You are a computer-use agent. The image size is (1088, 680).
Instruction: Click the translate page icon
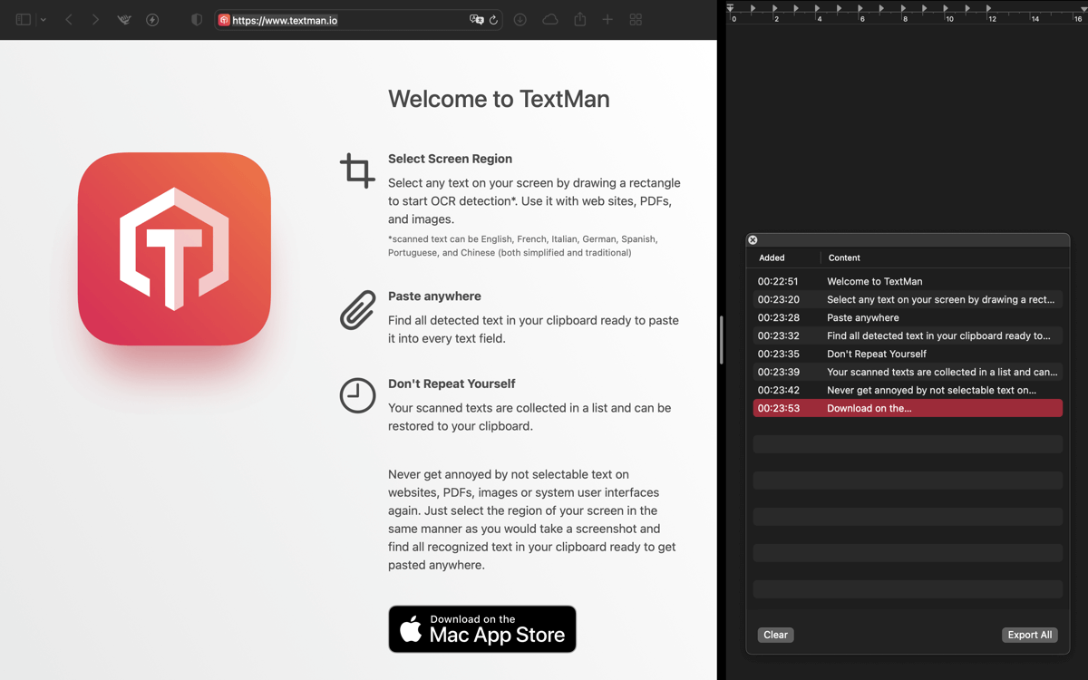tap(476, 20)
